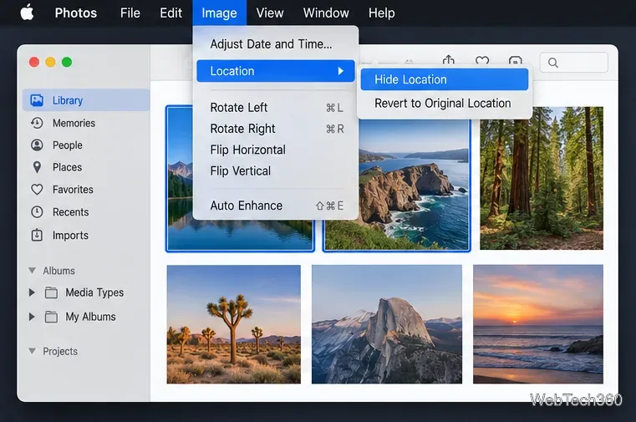Click the Albums section header
Screen dimensions: 636x422
(59, 271)
